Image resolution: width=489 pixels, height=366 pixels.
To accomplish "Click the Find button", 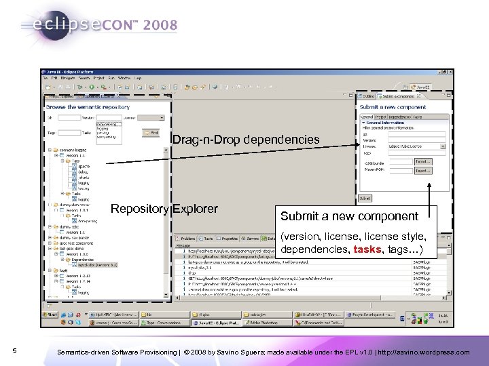I will tap(151, 133).
